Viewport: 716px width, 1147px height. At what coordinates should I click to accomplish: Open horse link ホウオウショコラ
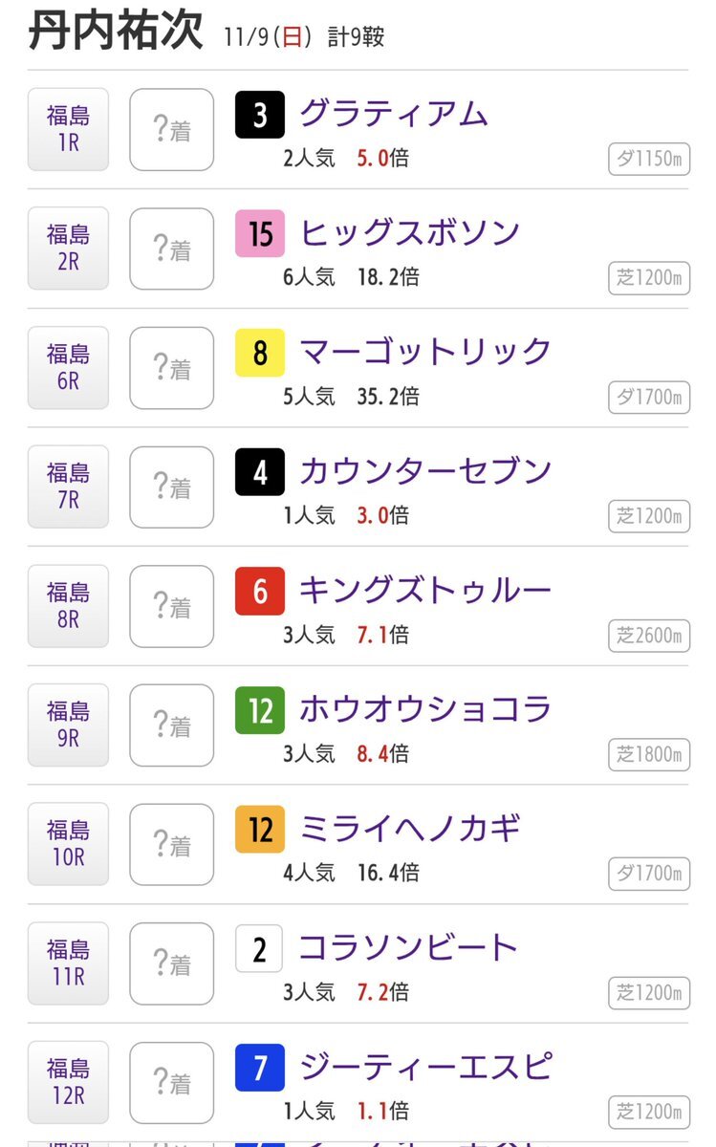point(425,708)
